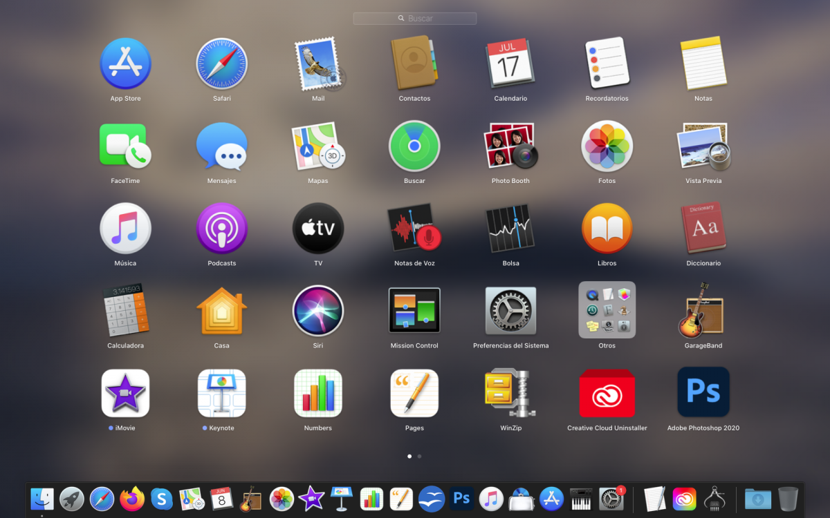Open Música in the Launchpad grid

coord(125,228)
